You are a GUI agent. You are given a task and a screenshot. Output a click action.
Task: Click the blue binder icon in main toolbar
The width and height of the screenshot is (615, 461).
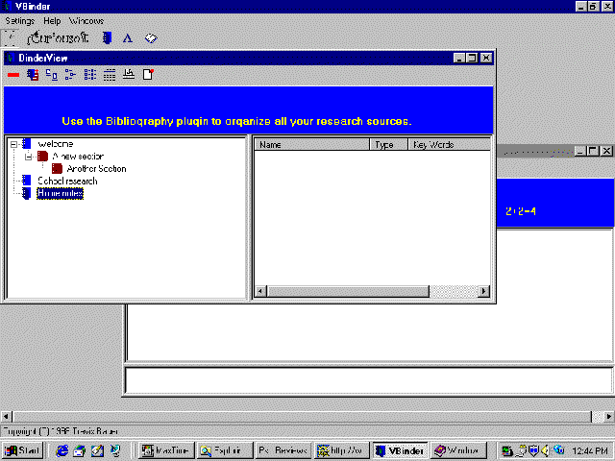[x=107, y=38]
